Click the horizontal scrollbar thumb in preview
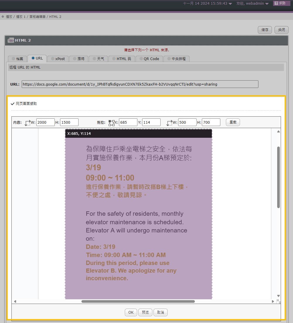 pos(138,301)
